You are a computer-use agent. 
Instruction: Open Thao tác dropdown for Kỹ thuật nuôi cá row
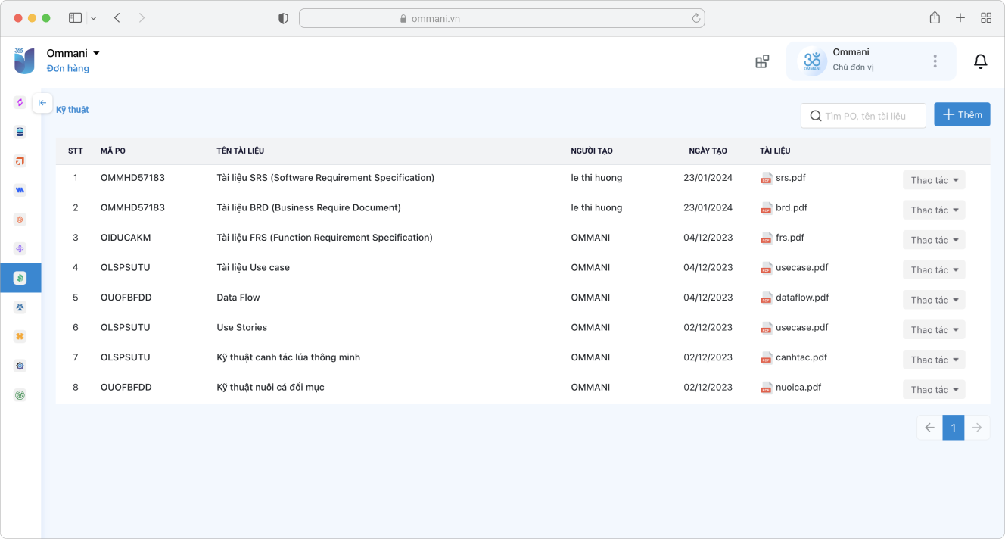tap(934, 390)
